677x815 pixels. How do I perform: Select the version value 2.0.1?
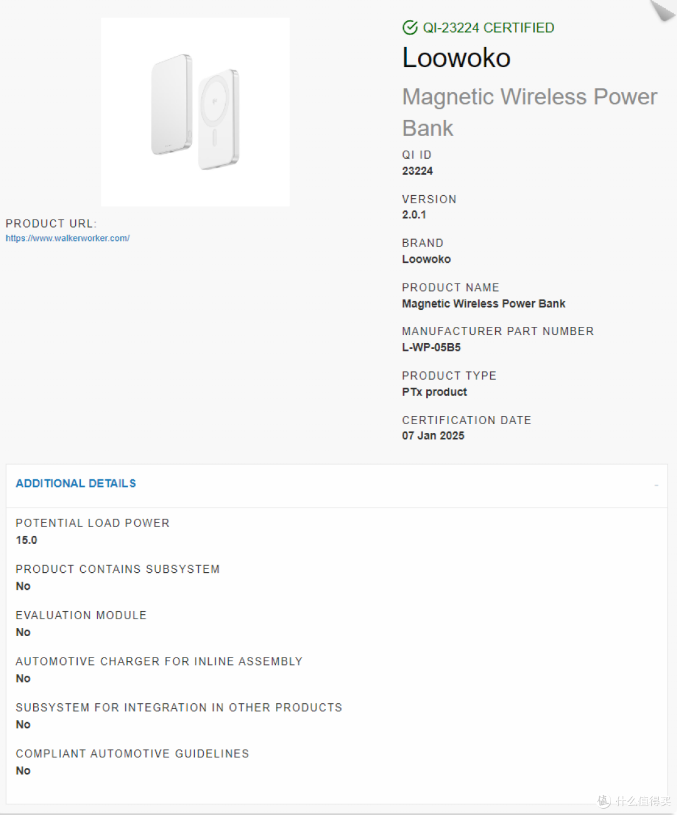[x=414, y=215]
